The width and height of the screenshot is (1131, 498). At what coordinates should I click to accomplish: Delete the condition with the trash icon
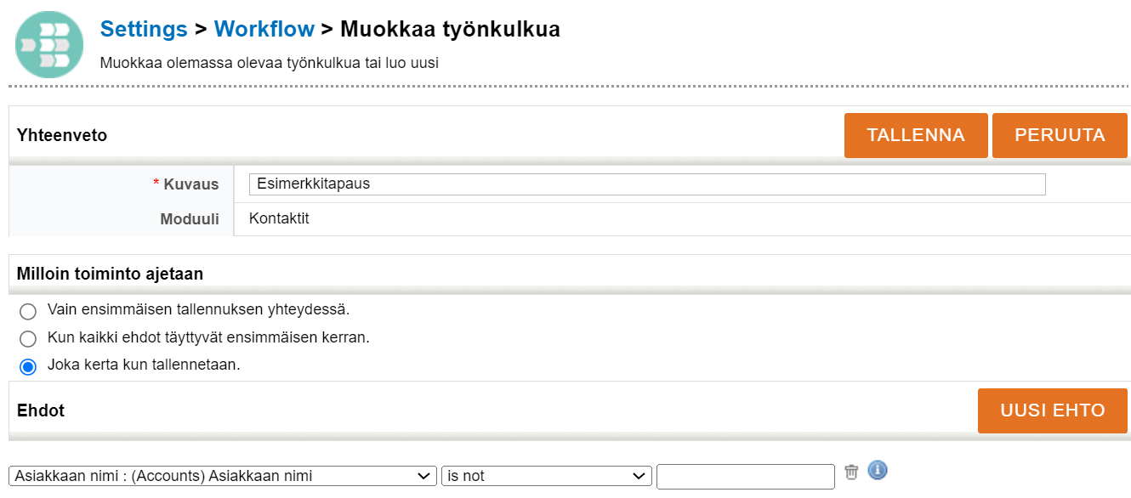[851, 470]
